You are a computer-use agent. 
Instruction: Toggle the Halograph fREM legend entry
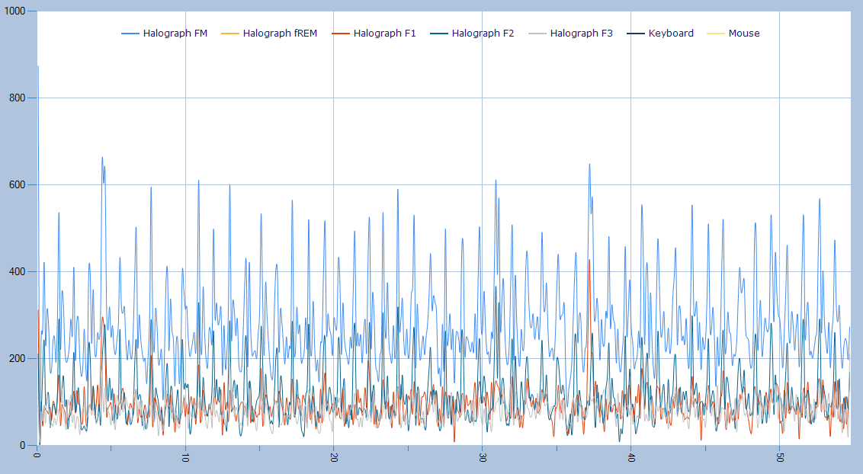coord(269,34)
